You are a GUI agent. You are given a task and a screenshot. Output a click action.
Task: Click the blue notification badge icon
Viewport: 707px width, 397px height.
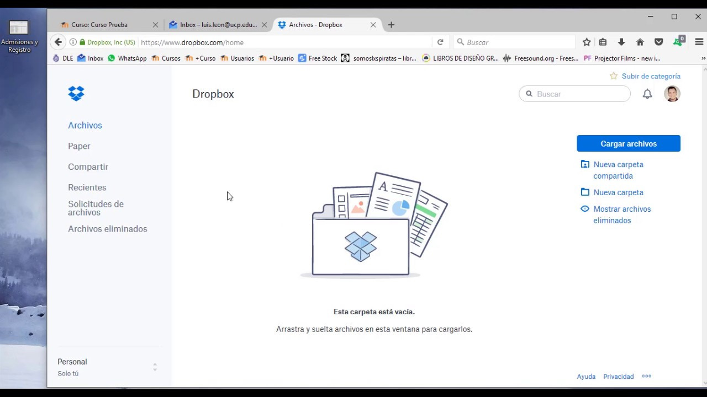678,42
